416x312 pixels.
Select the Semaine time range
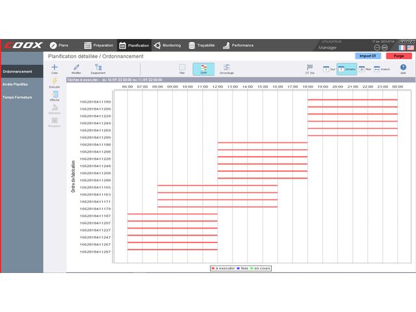click(x=345, y=68)
